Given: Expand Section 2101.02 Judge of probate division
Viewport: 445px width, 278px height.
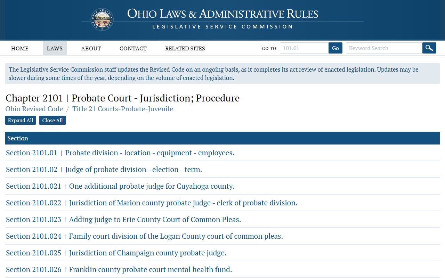Looking at the screenshot, I should [104, 170].
